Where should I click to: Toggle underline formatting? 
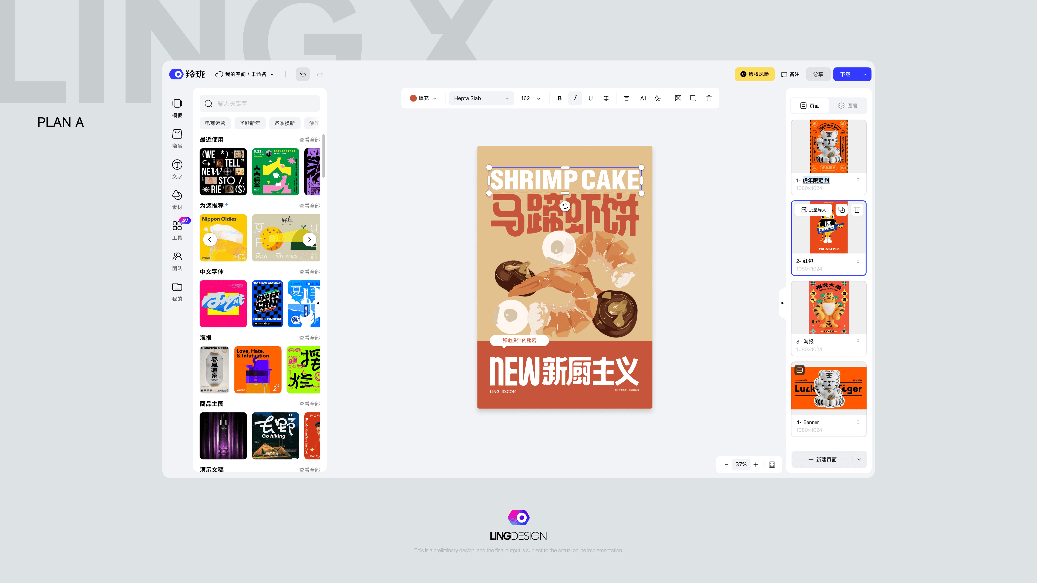tap(590, 98)
